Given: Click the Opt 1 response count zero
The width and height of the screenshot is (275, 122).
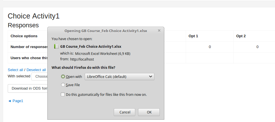Looking at the screenshot, I should 210,47.
